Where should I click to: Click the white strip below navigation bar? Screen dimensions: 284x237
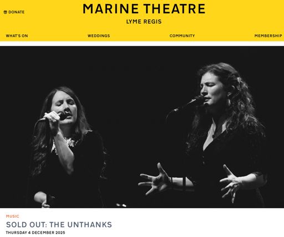click(x=142, y=44)
